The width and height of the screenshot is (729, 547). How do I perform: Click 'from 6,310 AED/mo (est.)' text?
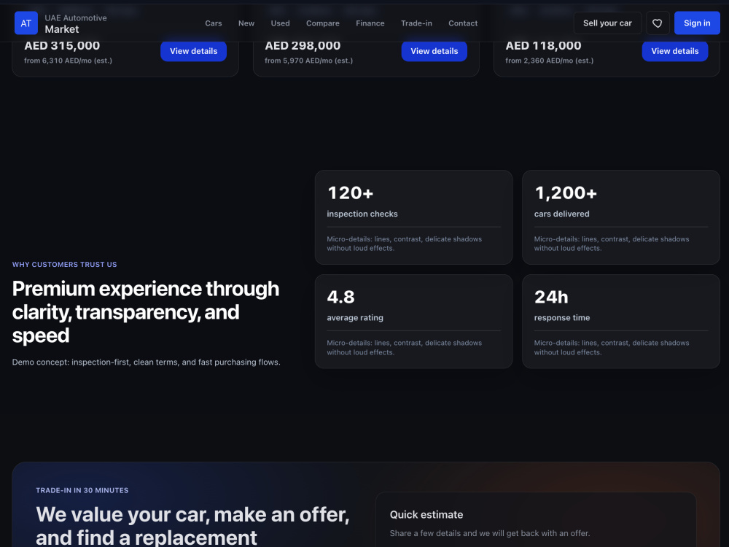coord(68,61)
